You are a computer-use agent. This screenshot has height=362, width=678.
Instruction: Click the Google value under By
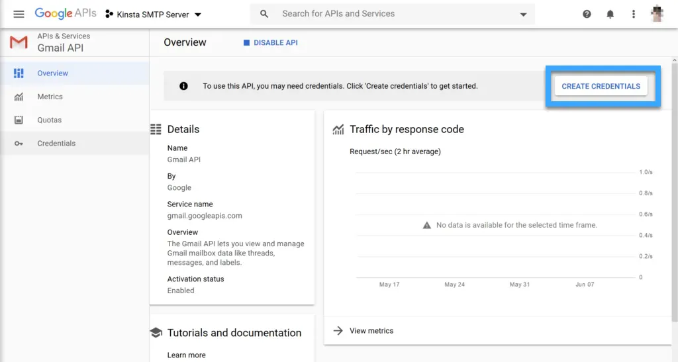click(179, 187)
